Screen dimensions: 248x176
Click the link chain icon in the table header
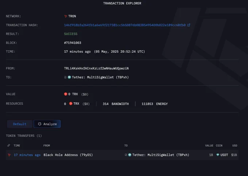(9, 145)
